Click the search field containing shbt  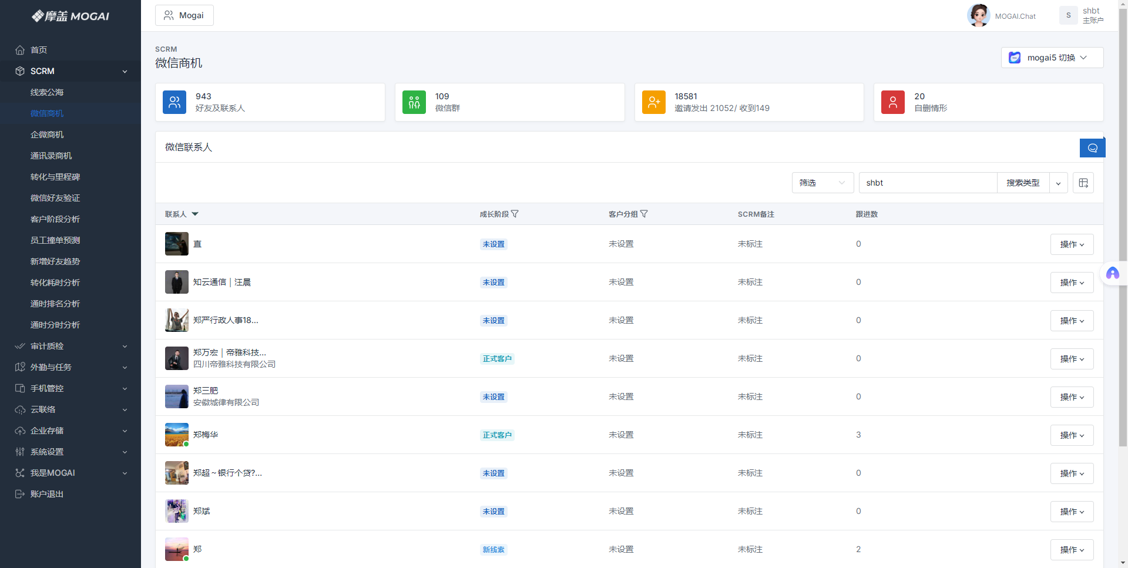927,183
